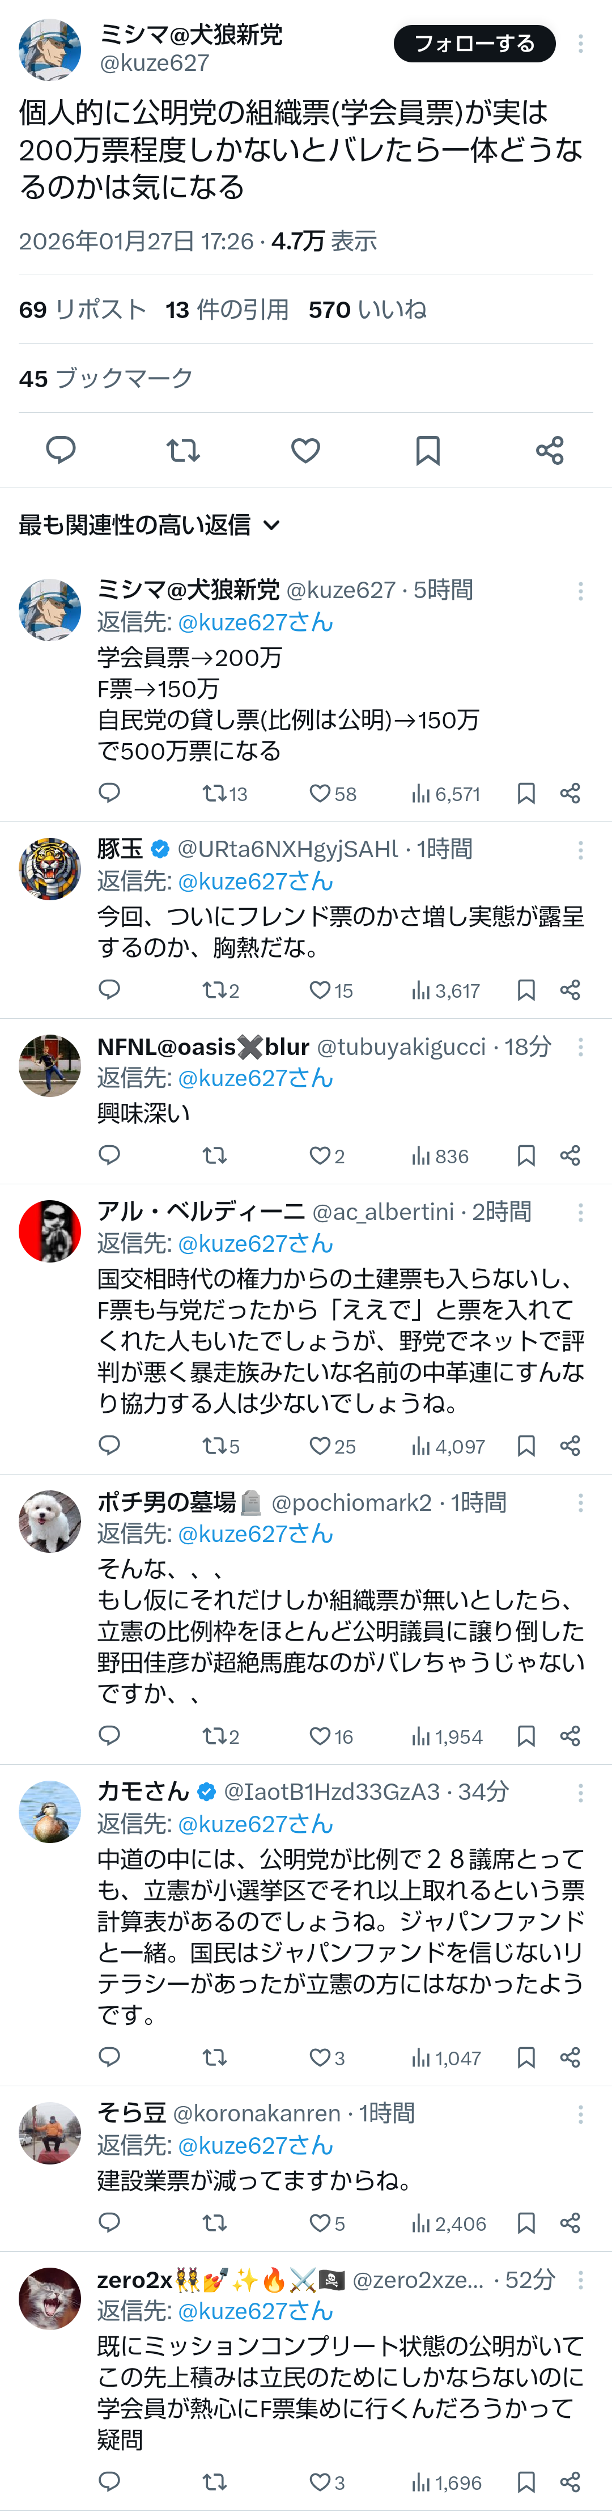Reply to the main post
Viewport: 612px width, 2512px height.
click(61, 450)
